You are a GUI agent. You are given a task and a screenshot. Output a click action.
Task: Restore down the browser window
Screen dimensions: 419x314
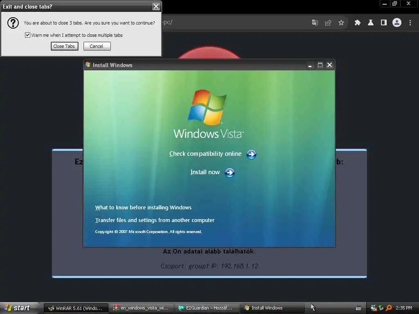pos(395,3)
